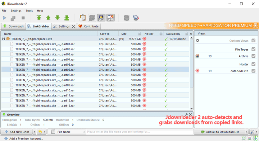Uncheck the Archive file type checkbox
Viewport: 259px width, 141px height.
coord(253,56)
